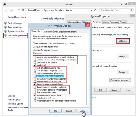Open the address bar history dropdown
Screen dimensions: 136x117
[91, 10]
